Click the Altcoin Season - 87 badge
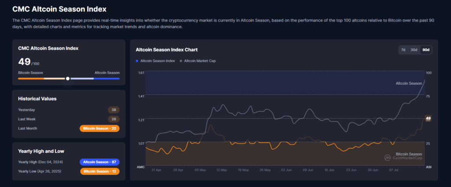The image size is (451, 187). tap(100, 162)
